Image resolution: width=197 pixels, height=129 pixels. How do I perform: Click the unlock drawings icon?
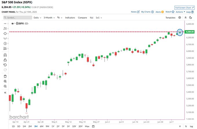[x=5, y=60]
